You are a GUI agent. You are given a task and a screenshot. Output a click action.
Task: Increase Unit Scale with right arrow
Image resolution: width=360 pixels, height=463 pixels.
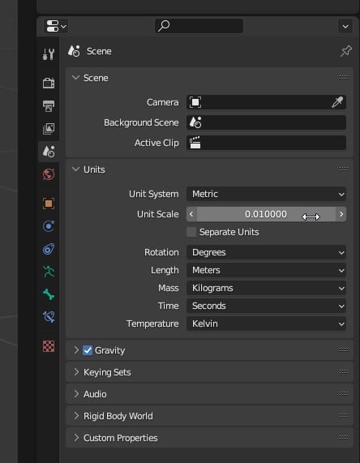coord(341,214)
